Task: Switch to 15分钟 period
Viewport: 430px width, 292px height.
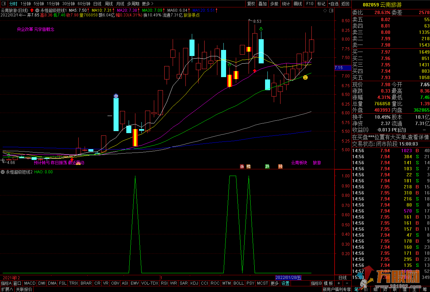Action: coord(53,4)
